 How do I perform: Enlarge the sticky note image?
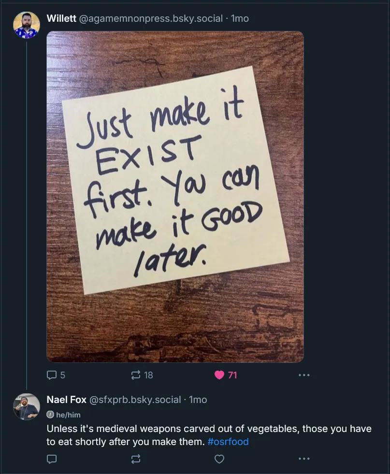[175, 197]
